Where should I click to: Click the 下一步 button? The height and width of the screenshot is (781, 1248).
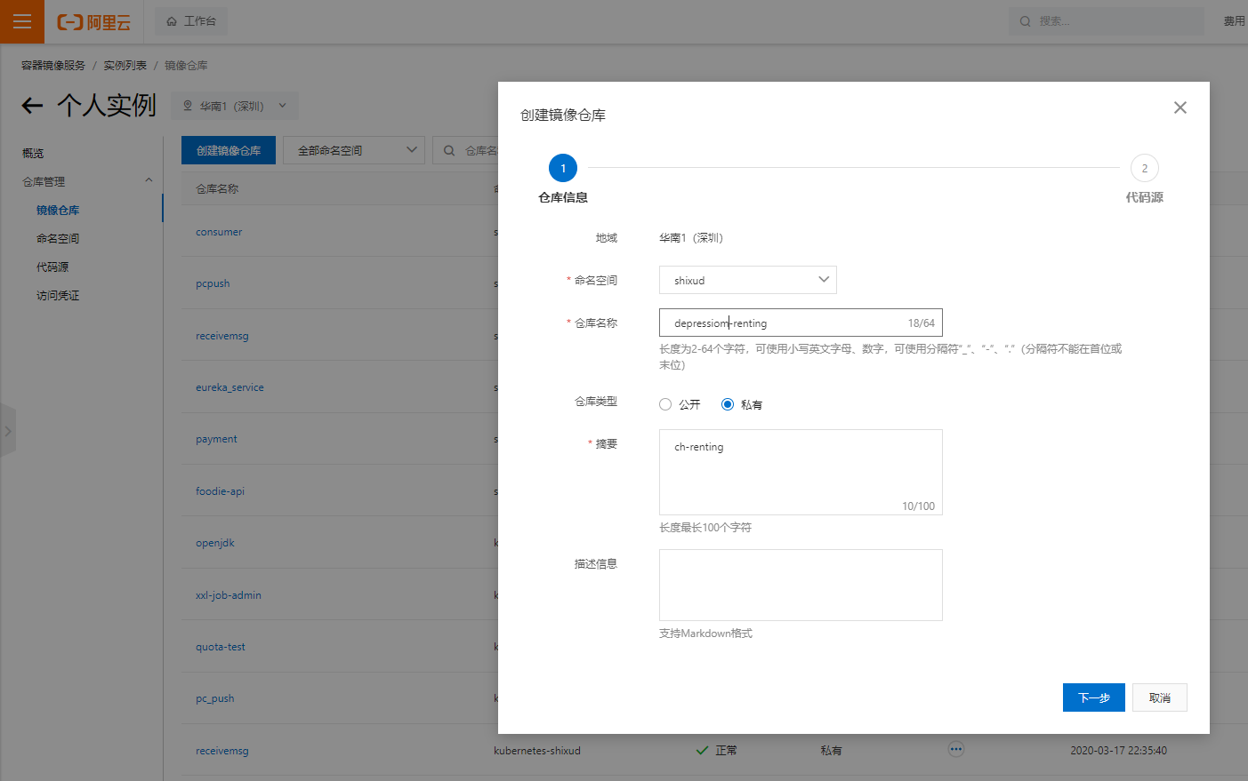pos(1094,697)
